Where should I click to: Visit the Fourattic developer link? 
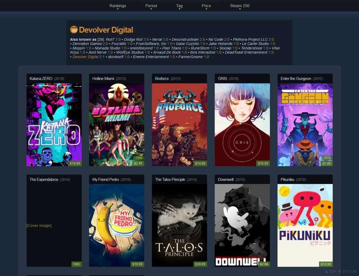pyautogui.click(x=119, y=44)
